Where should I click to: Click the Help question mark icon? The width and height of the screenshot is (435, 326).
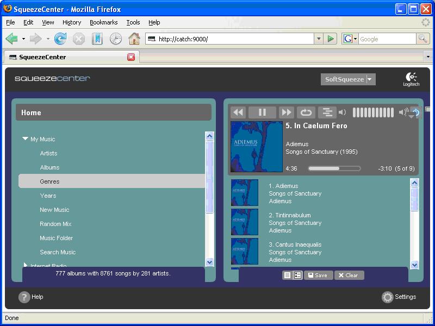[x=24, y=297]
